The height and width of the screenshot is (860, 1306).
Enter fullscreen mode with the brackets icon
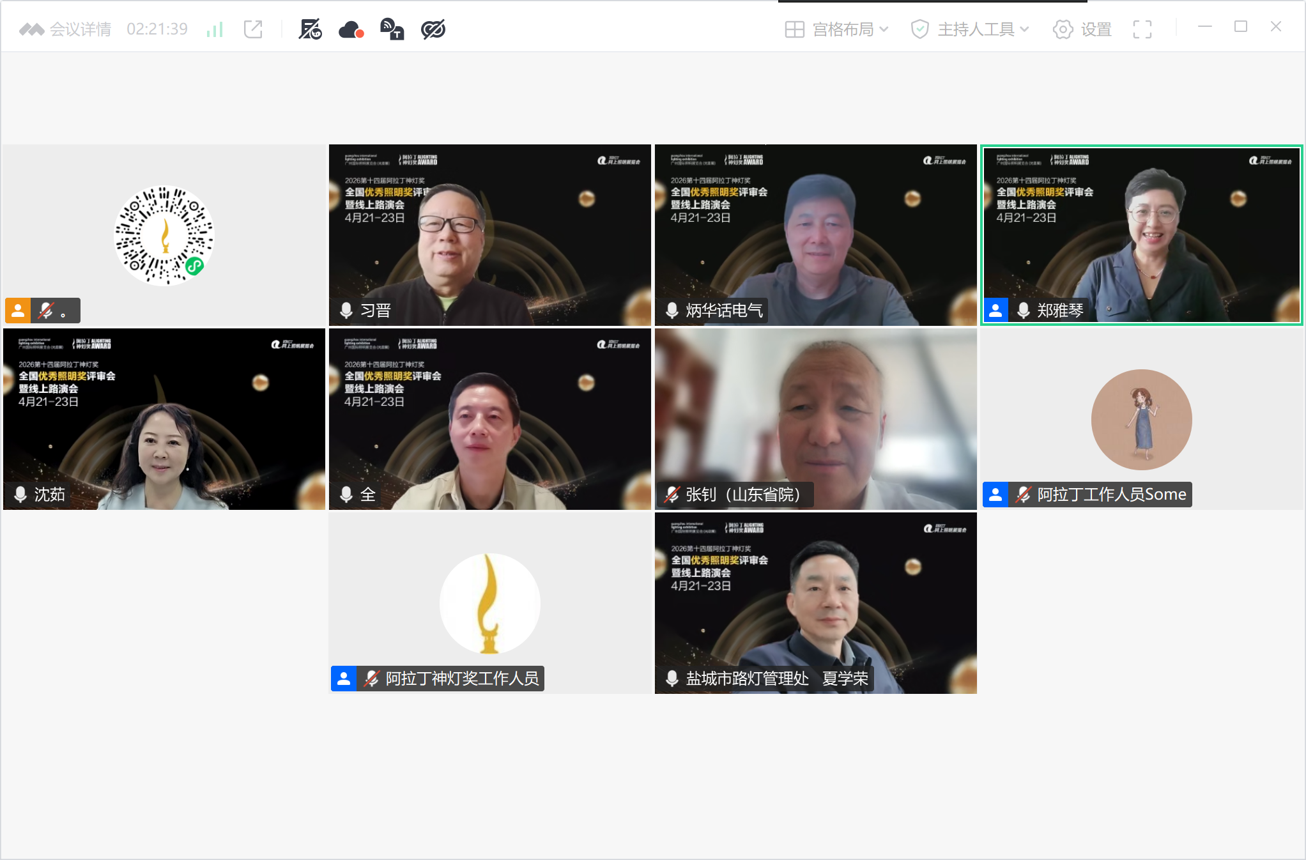coord(1142,29)
